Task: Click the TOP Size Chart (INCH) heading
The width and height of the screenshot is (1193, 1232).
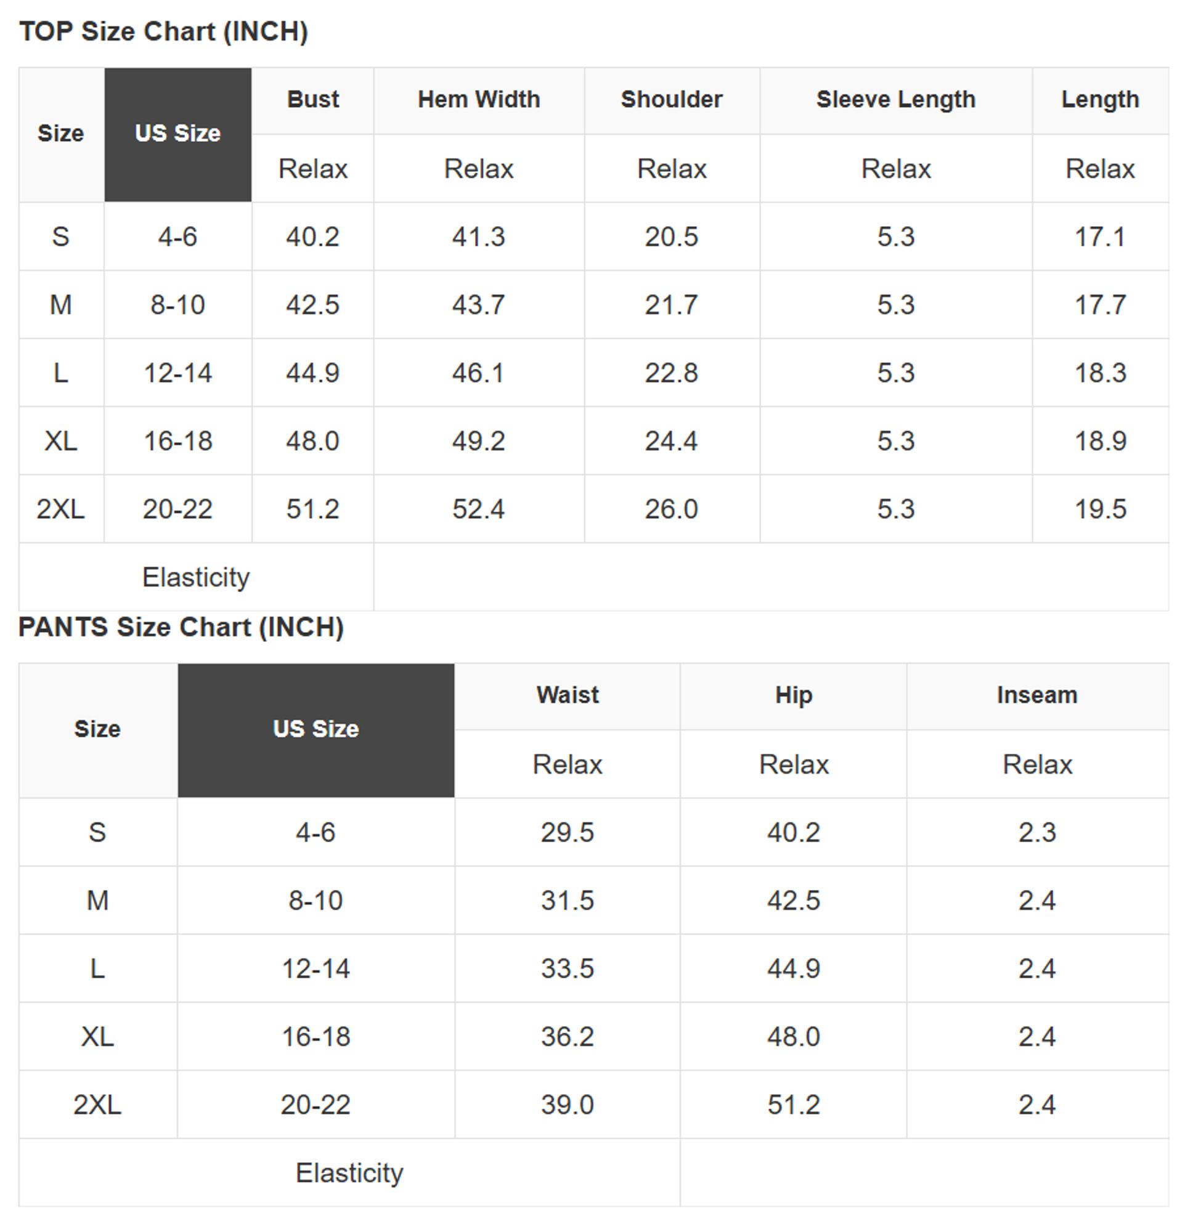Action: (x=163, y=31)
